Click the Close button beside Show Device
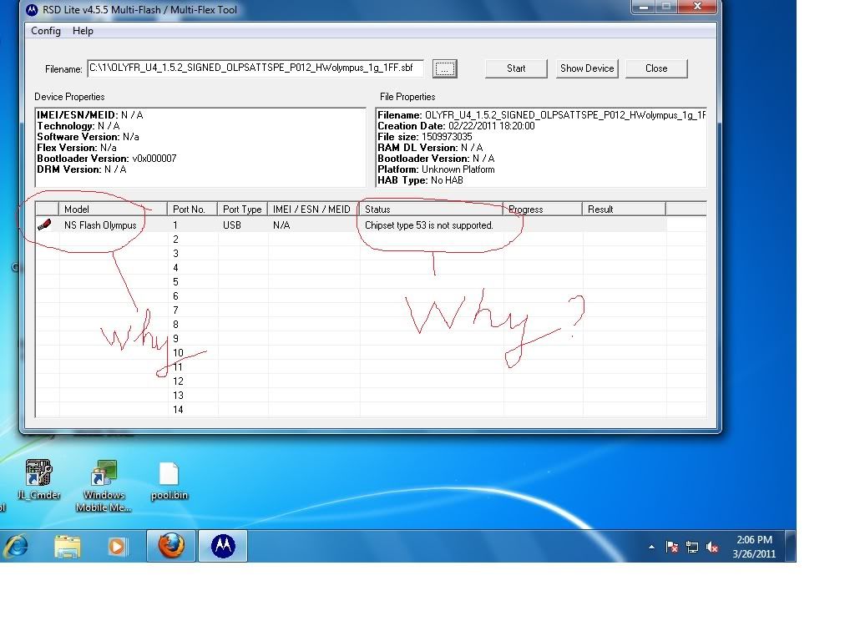This screenshot has height=641, width=855. 656,68
